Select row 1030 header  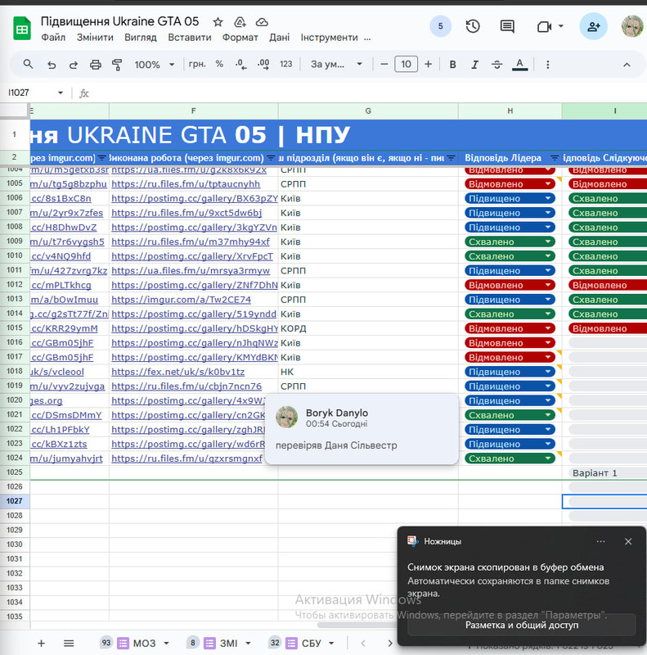click(15, 544)
